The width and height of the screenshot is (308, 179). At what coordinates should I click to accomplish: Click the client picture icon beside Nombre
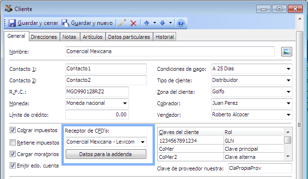(286, 52)
